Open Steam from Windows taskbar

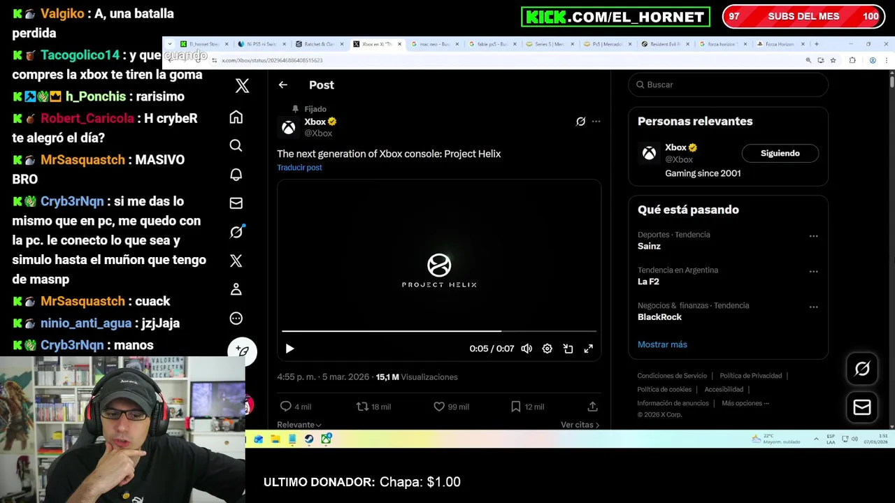tap(309, 439)
